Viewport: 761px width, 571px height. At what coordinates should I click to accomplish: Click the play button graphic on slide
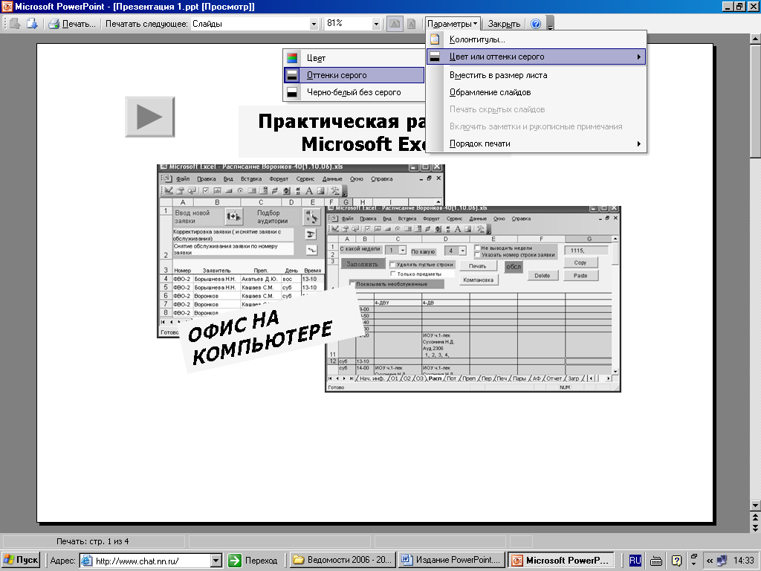point(150,117)
